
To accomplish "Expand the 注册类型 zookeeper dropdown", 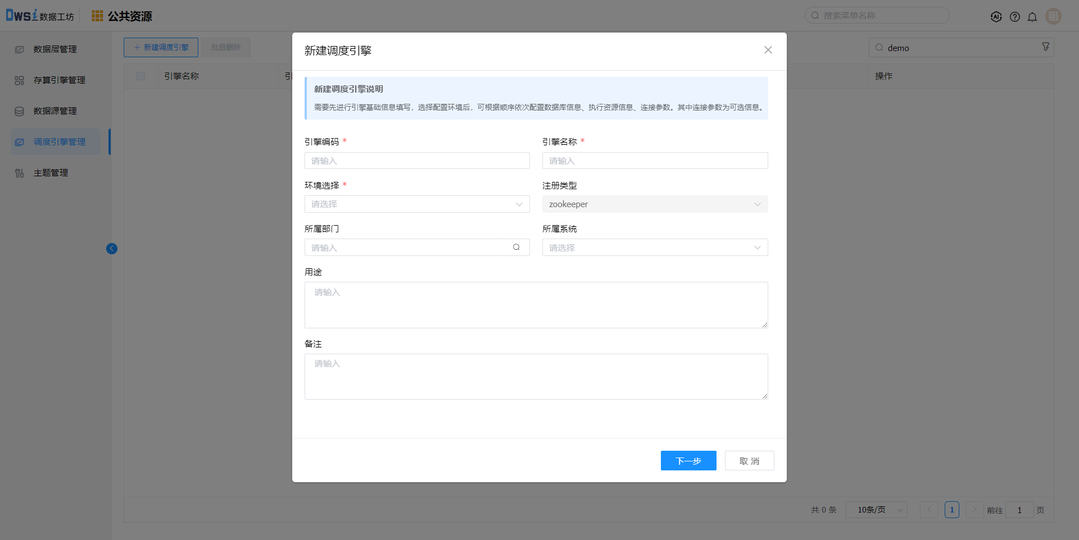I will (655, 204).
